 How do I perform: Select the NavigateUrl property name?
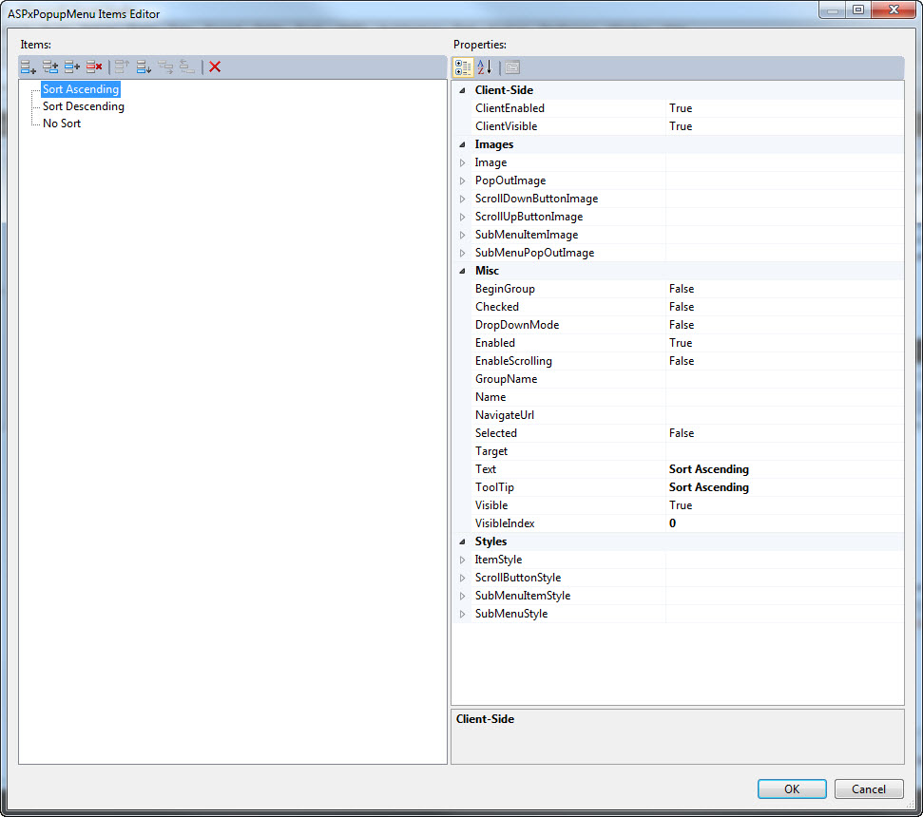click(x=505, y=415)
